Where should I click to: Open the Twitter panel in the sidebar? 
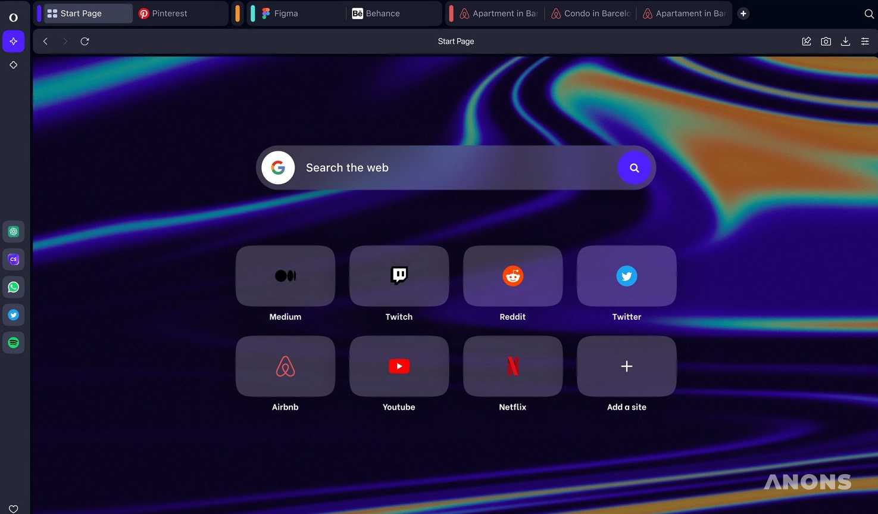(13, 315)
